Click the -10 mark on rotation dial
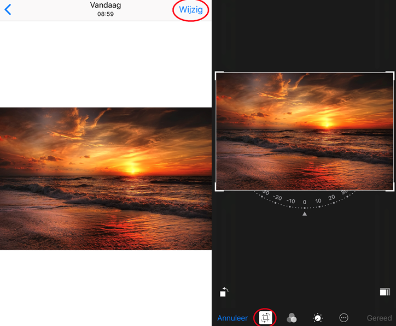The width and height of the screenshot is (396, 326). (290, 201)
